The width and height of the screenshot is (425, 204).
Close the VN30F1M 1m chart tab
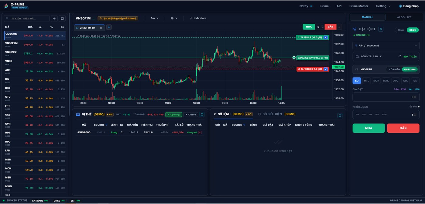tap(101, 28)
